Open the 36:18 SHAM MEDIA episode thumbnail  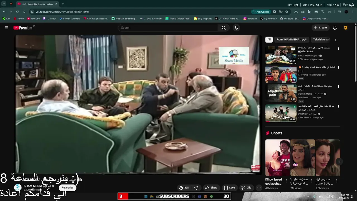point(281,55)
